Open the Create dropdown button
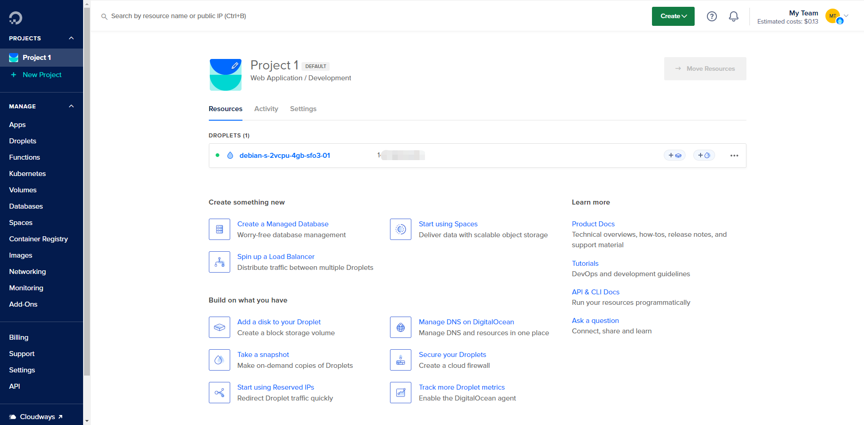Screen dimensions: 864x425 point(673,16)
